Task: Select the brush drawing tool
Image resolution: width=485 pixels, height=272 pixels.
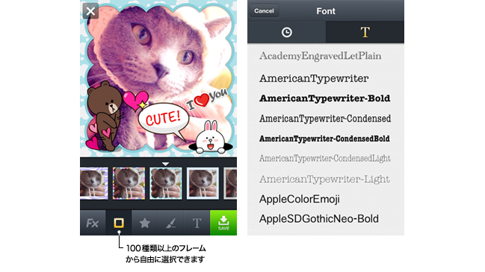Action: click(170, 223)
